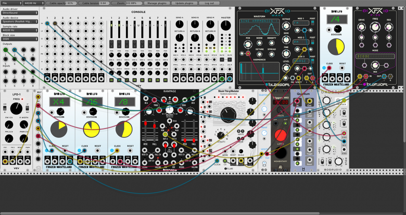Click the LFO-1 FREQ knob

pyautogui.click(x=16, y=108)
